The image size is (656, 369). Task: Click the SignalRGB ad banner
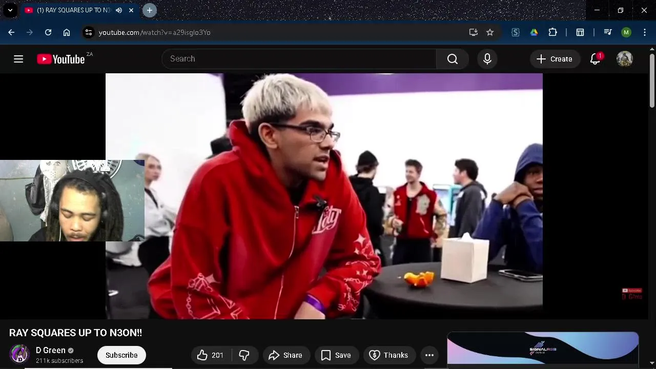543,348
